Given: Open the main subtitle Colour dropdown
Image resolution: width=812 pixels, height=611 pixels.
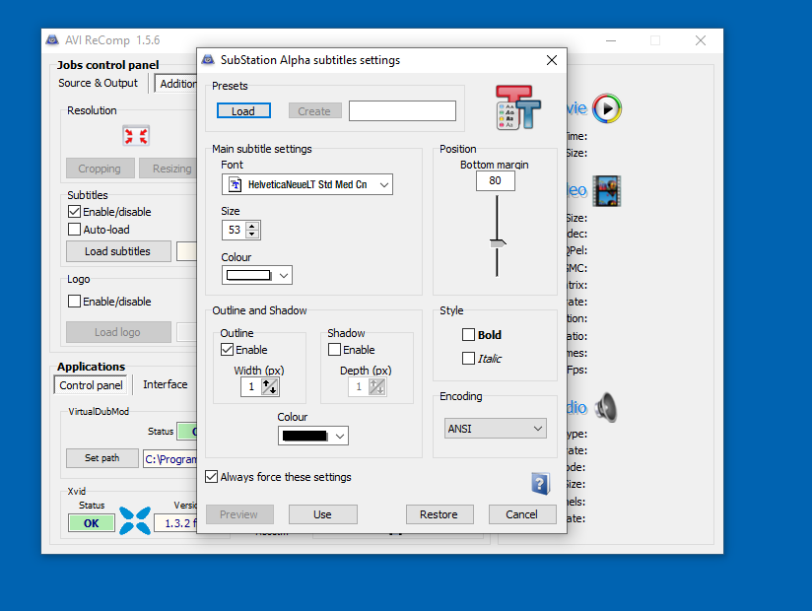Looking at the screenshot, I should (283, 276).
